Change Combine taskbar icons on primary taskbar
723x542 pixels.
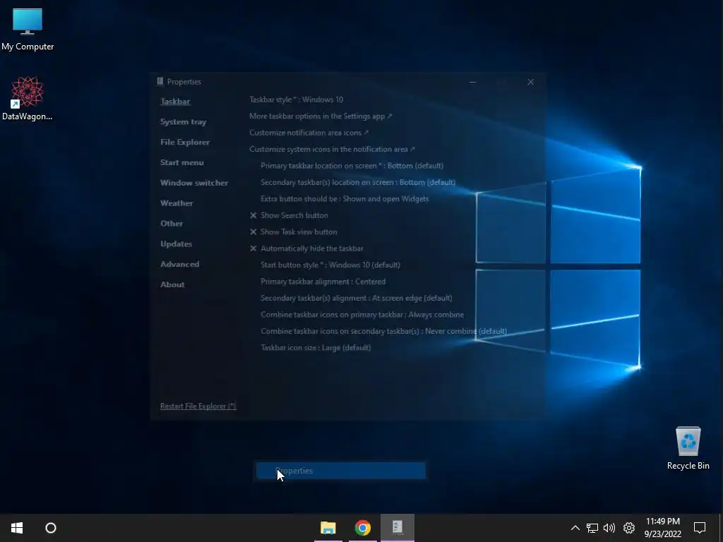[x=362, y=315]
